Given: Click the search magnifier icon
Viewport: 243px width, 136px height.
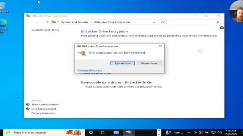Looking at the screenshot, I should coord(218,22).
